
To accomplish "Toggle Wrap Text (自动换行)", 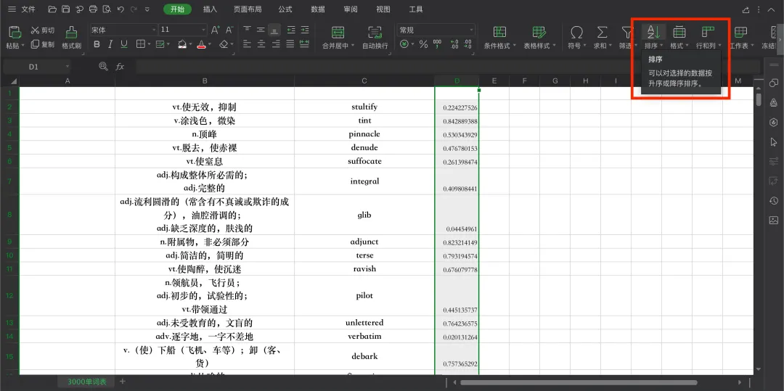I will click(375, 38).
